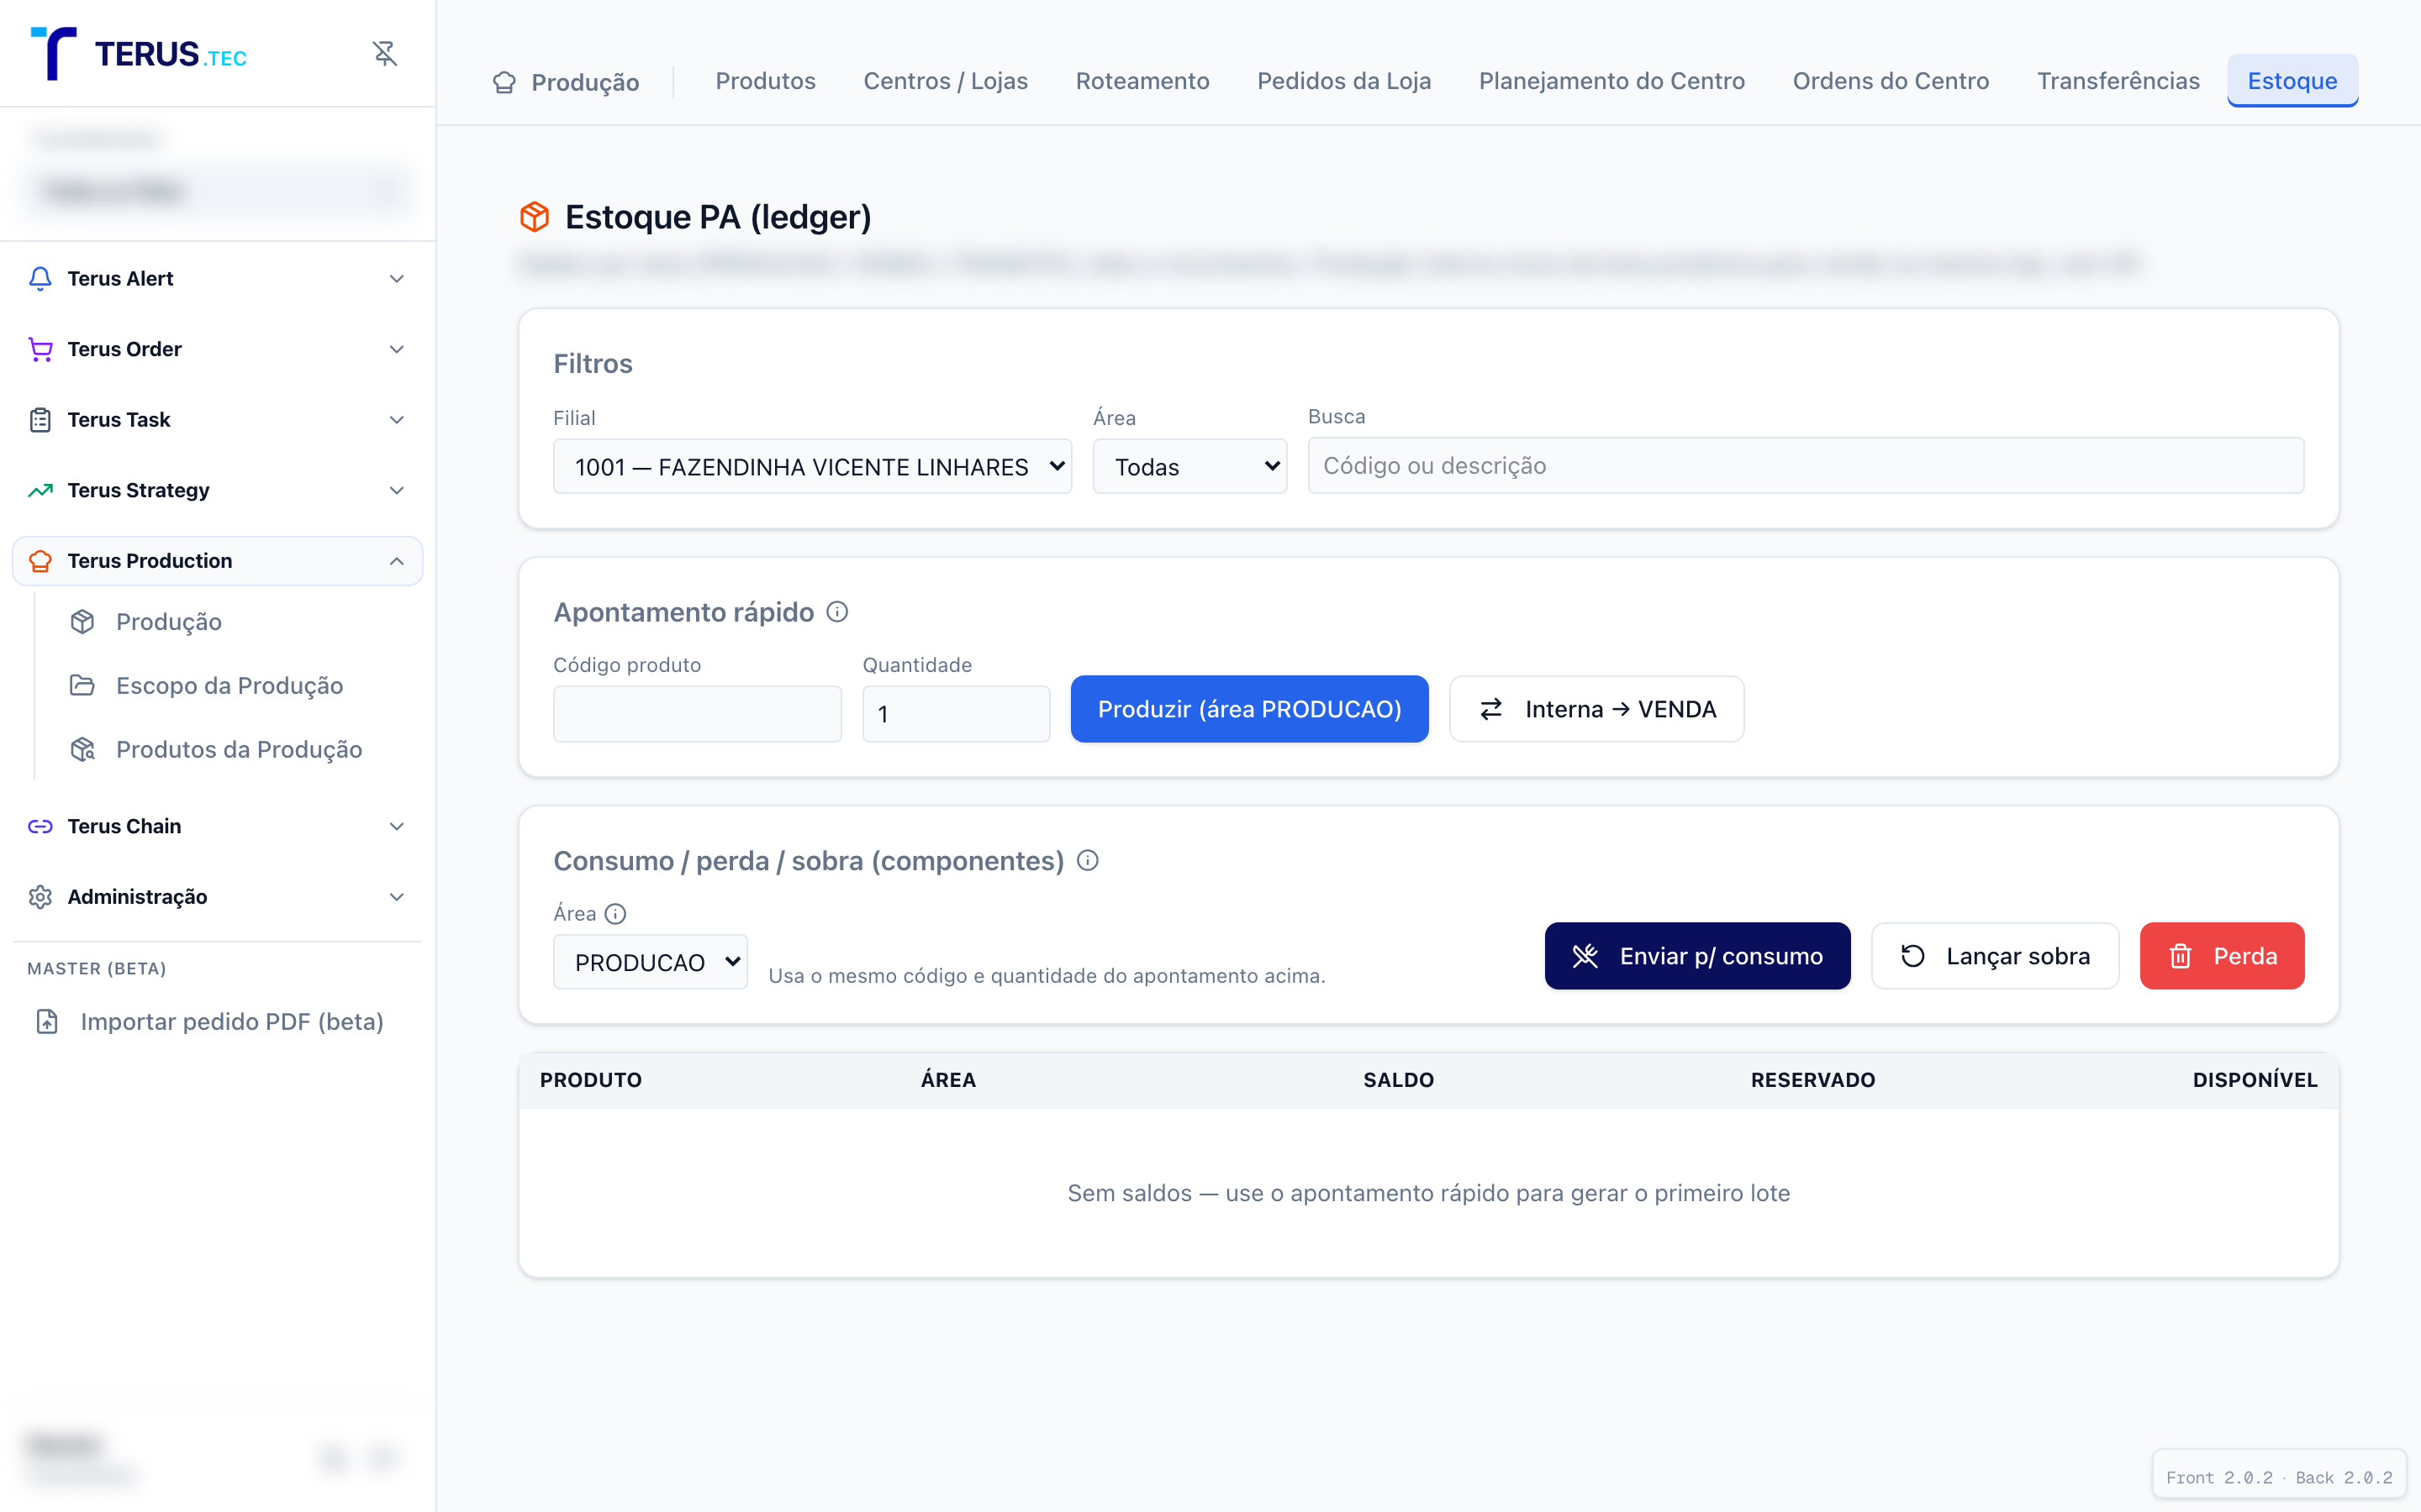Screen dimensions: 2421x1512
Task: Click the Produzir (área PRODUCAO) button
Action: [x=1249, y=709]
